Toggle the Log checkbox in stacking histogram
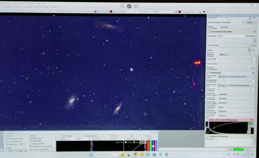259x158 pixels. point(134,142)
